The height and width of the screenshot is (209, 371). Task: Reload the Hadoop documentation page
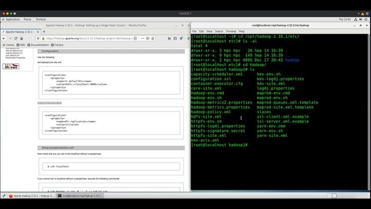pos(16,38)
